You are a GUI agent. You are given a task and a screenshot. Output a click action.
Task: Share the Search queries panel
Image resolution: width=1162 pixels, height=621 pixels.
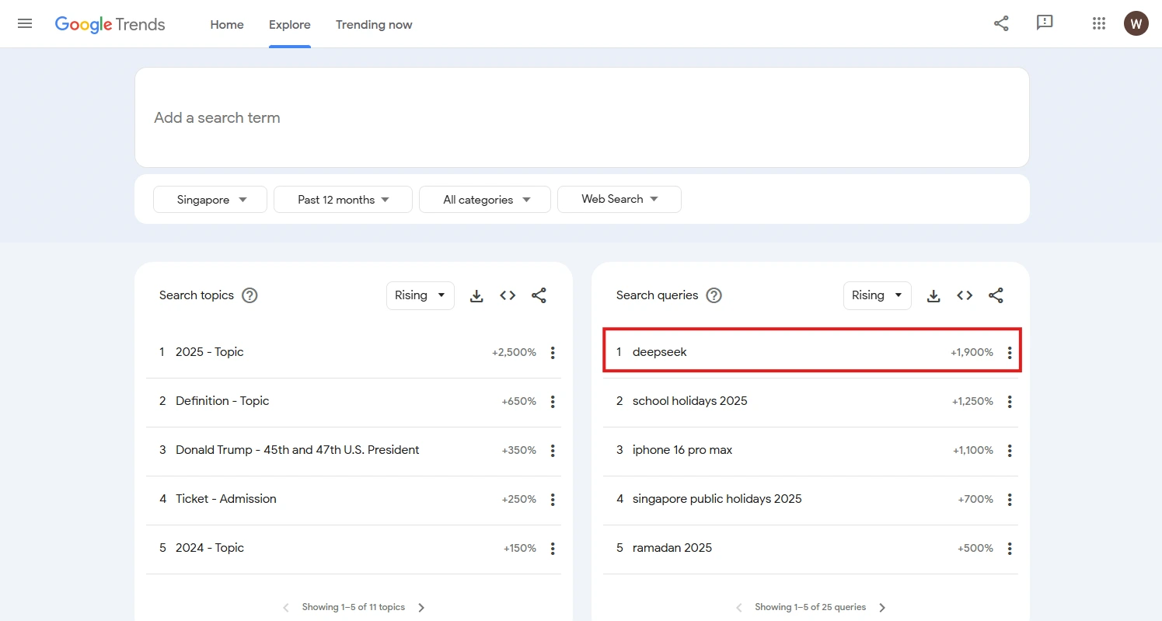996,295
